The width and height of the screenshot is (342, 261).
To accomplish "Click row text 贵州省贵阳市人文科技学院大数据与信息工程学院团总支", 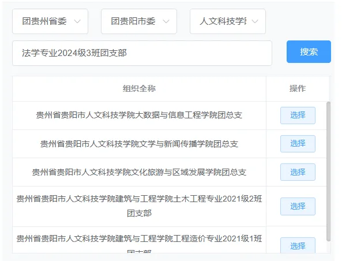I will click(139, 115).
